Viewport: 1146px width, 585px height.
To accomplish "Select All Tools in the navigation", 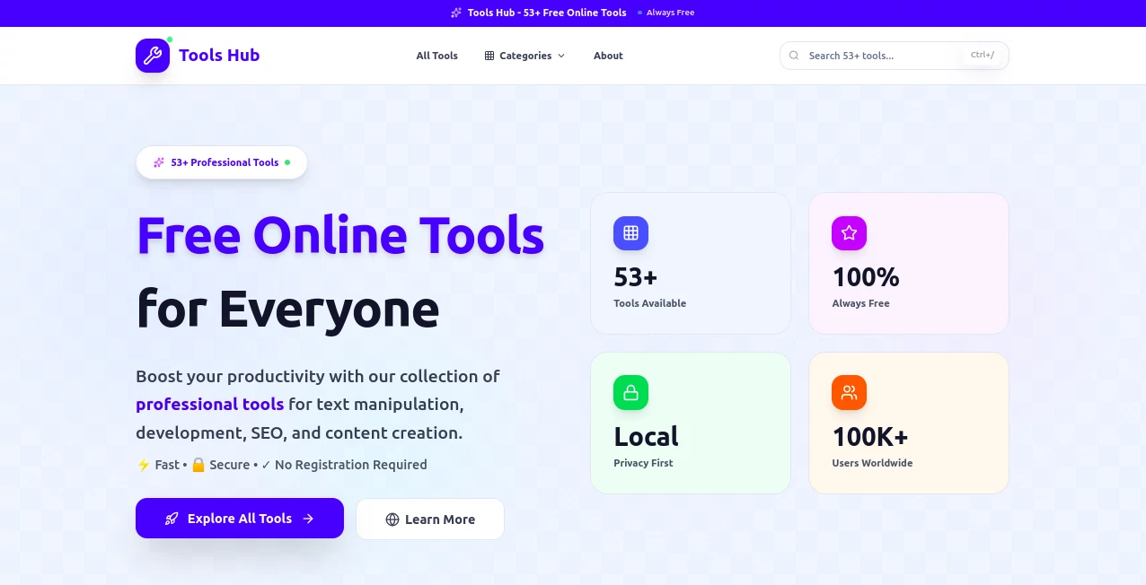I will (436, 56).
